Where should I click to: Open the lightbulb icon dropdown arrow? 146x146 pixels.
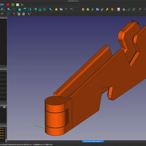(115, 10)
